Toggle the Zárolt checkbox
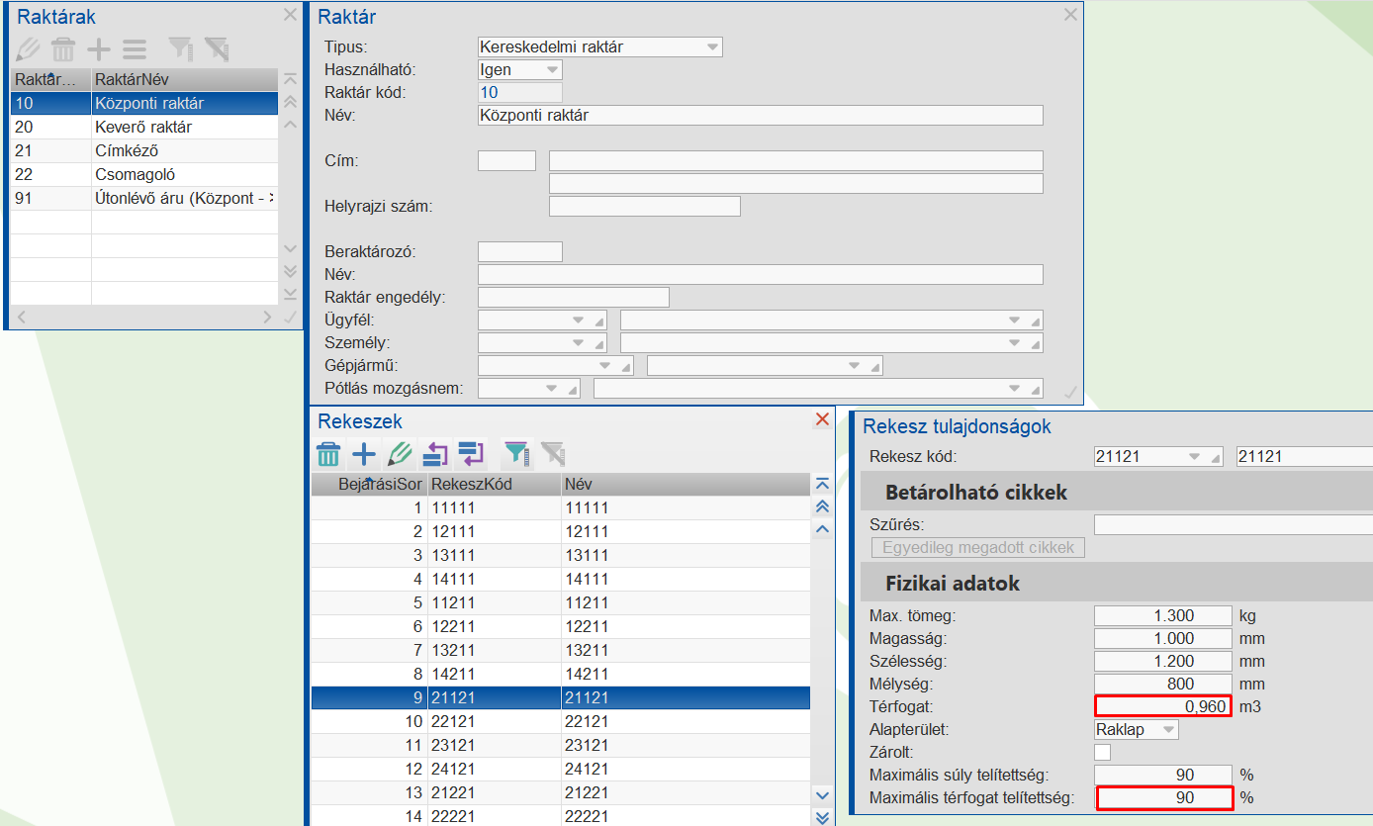Image resolution: width=1373 pixels, height=826 pixels. (x=1102, y=752)
